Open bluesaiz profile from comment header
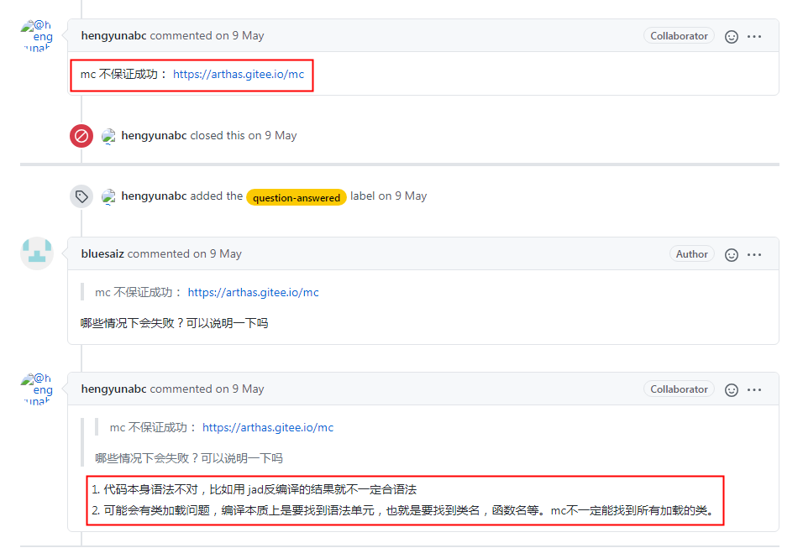This screenshot has height=548, width=803. coord(102,253)
